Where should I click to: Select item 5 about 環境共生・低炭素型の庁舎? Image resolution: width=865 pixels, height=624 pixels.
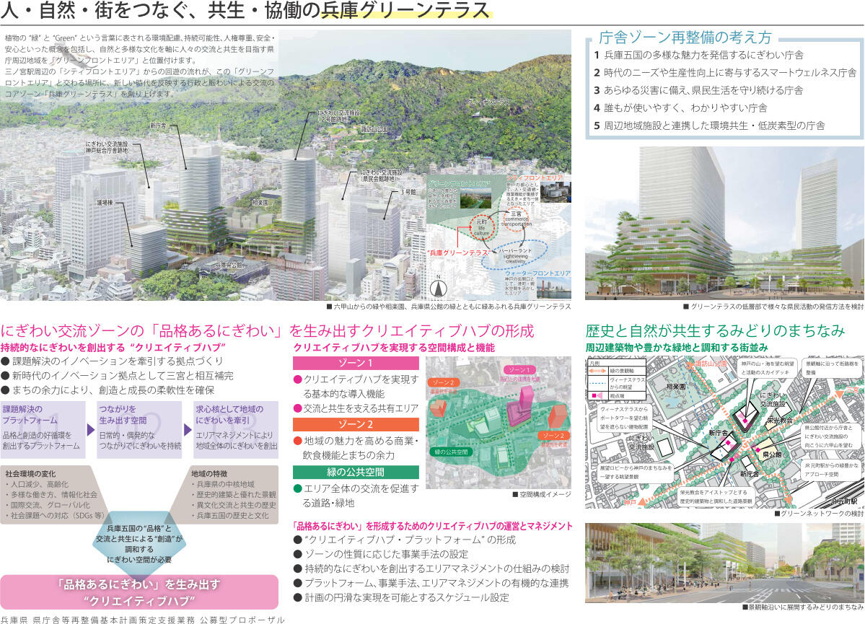(x=709, y=126)
